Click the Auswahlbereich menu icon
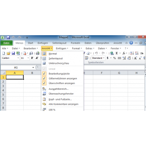This screenshot has height=146, width=146. (44, 89)
